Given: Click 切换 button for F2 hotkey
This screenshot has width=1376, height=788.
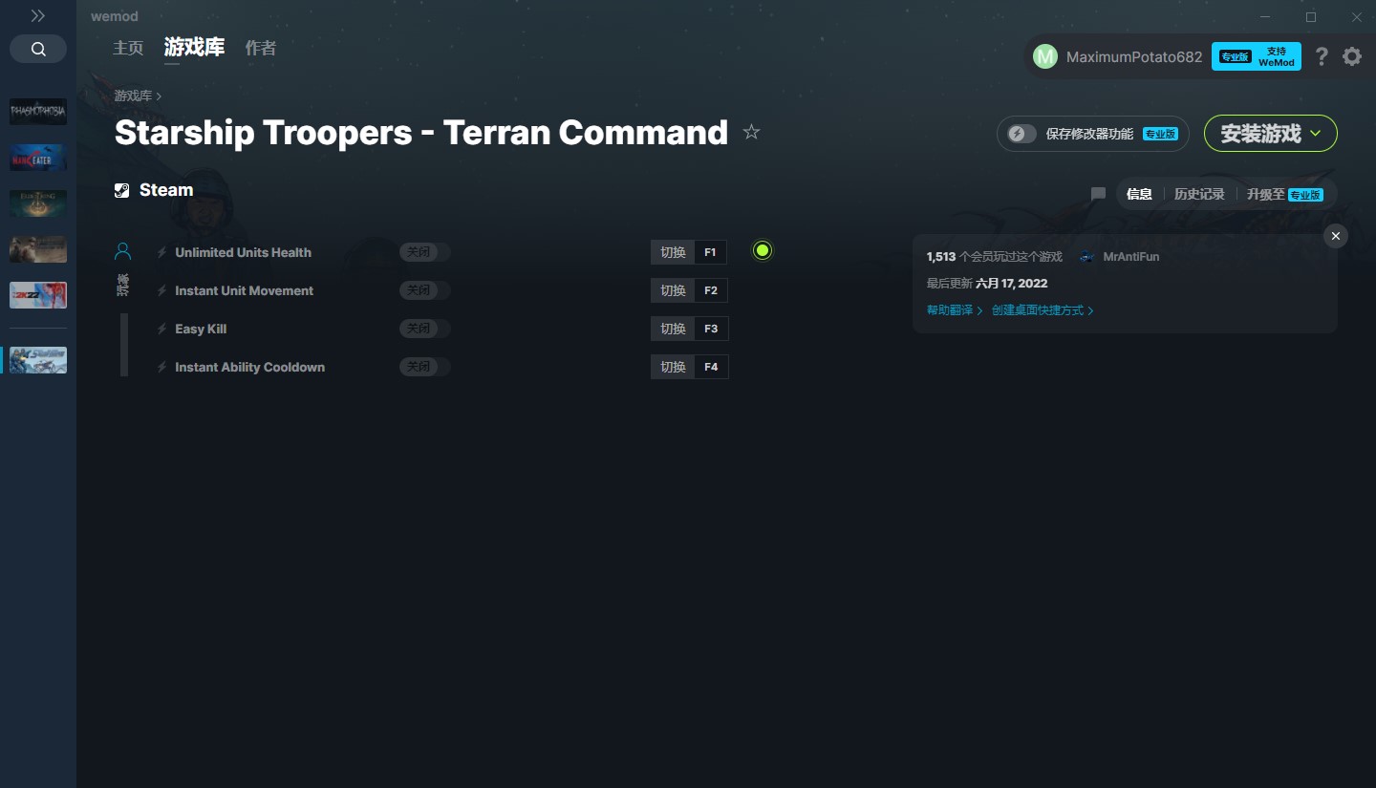Looking at the screenshot, I should pyautogui.click(x=673, y=290).
